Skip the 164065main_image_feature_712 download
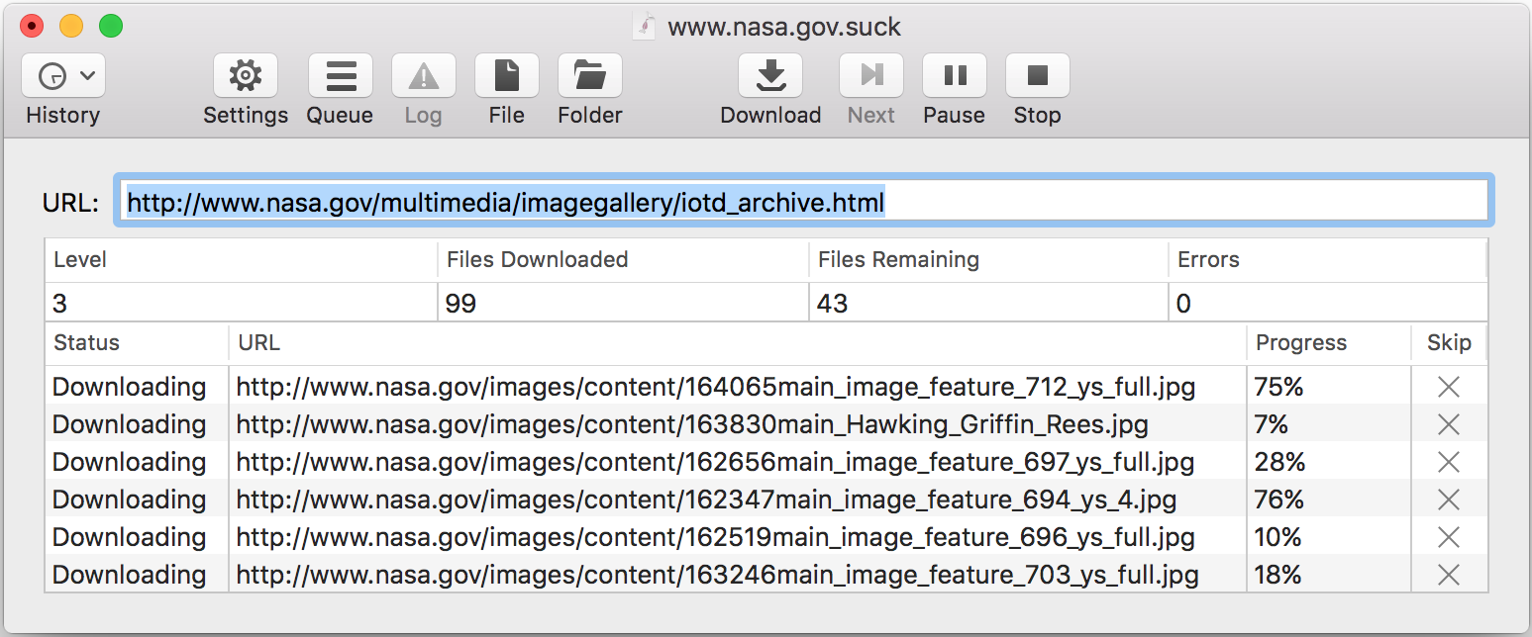Viewport: 1532px width, 637px height. [x=1449, y=387]
